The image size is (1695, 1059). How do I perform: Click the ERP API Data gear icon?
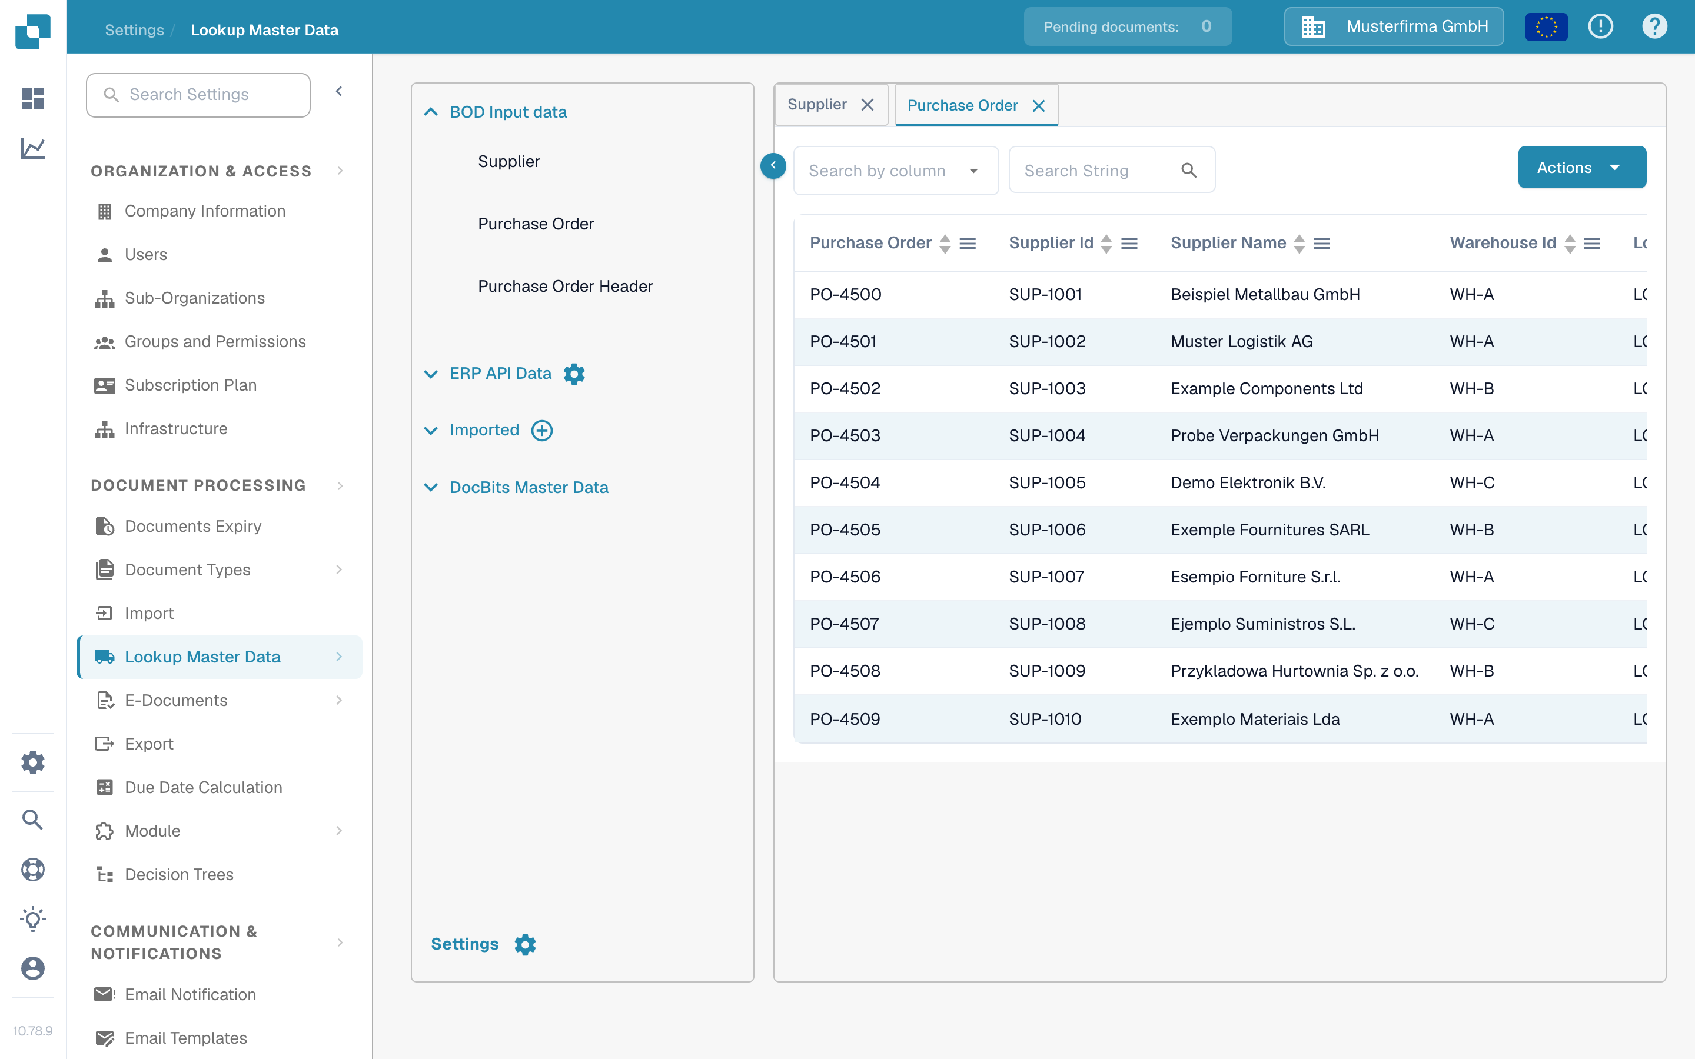[x=574, y=374]
